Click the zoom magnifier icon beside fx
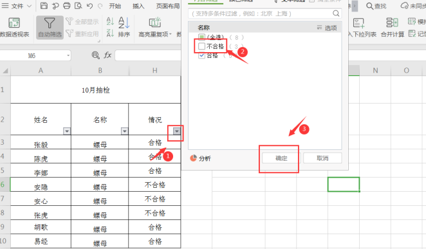426x249 pixels. (95, 55)
